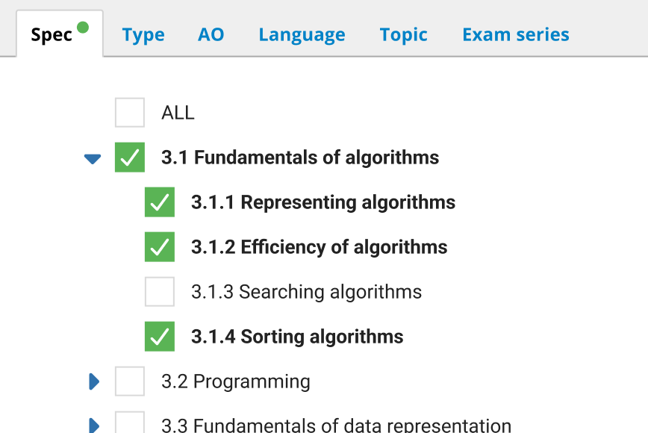Screen dimensions: 648x433
Task: Tick the ALL checkbox
Action: point(130,113)
